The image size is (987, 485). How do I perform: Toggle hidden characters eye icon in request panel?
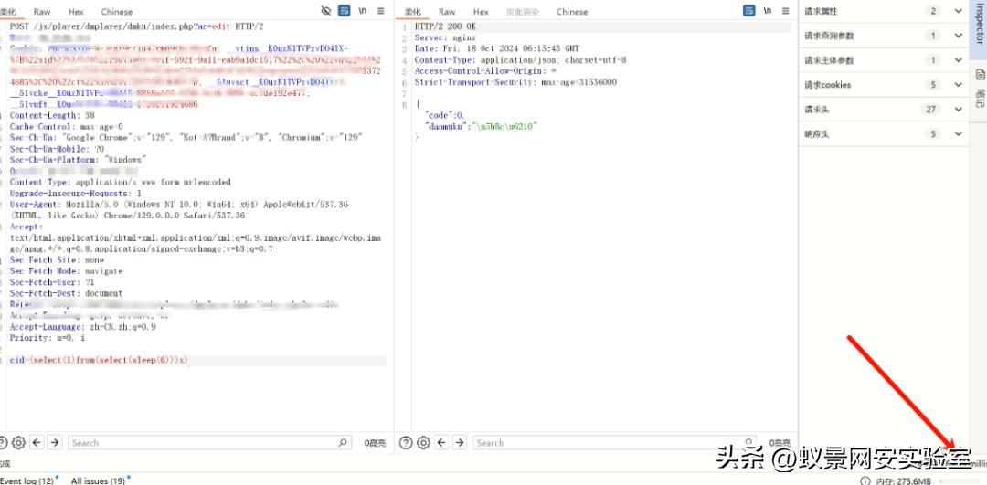pyautogui.click(x=327, y=11)
